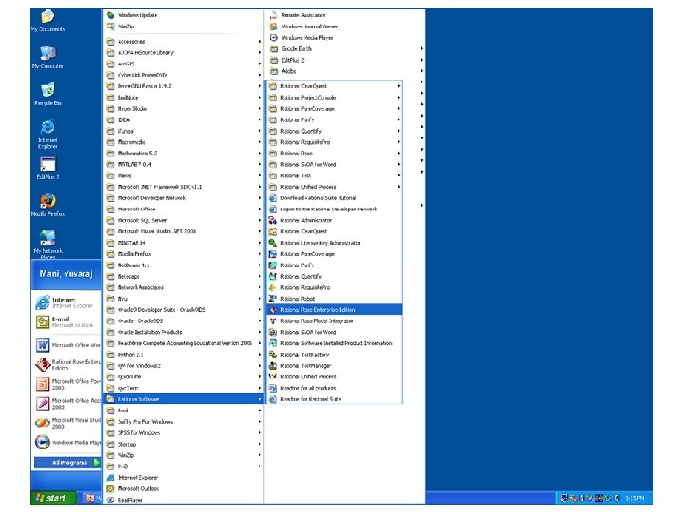Click the taskbar clock
This screenshot has width=683, height=512.
[635, 498]
